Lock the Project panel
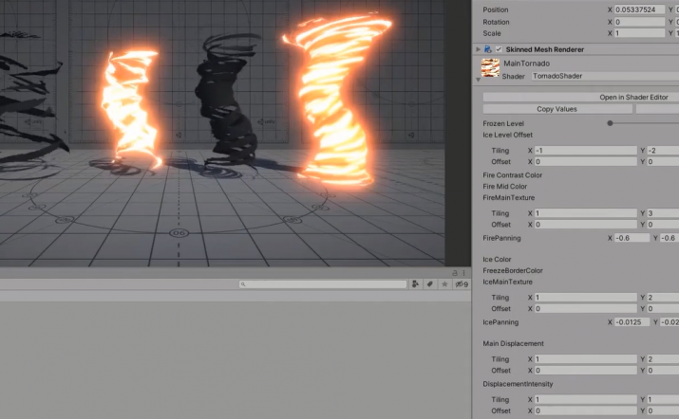 [454, 273]
